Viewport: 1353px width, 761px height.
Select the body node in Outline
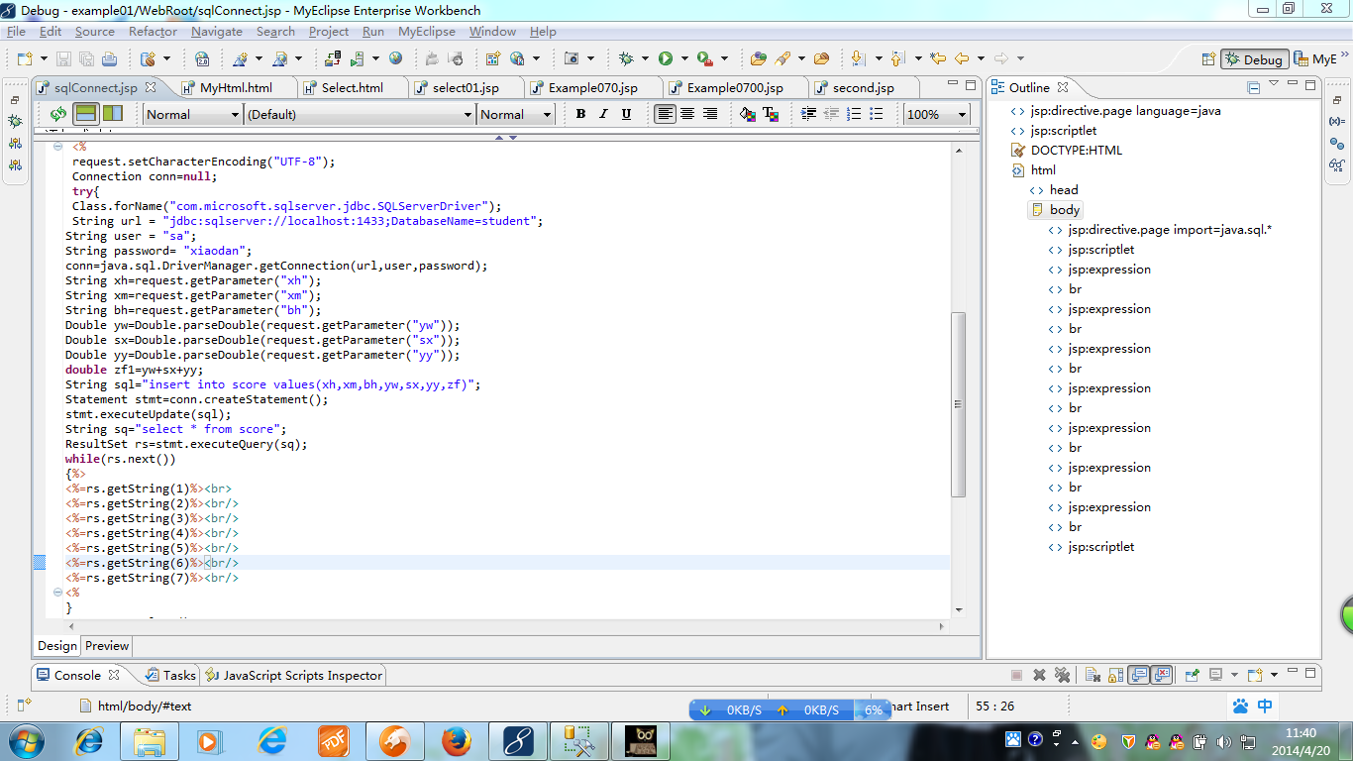pyautogui.click(x=1056, y=210)
